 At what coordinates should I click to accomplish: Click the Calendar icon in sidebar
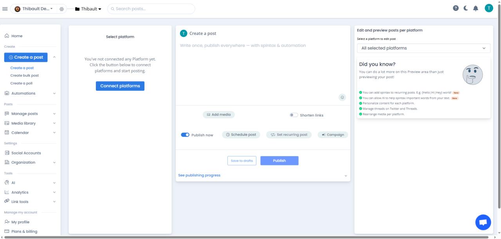(x=7, y=133)
